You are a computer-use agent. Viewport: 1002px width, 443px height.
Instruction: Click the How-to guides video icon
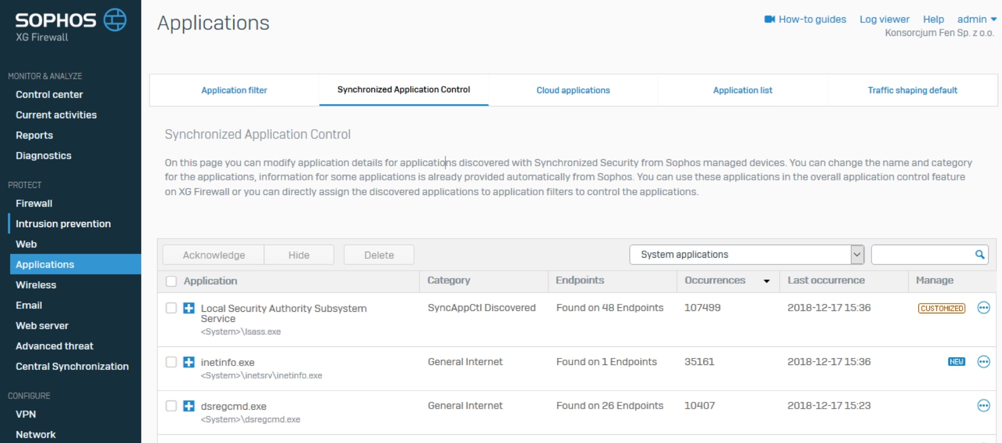769,19
